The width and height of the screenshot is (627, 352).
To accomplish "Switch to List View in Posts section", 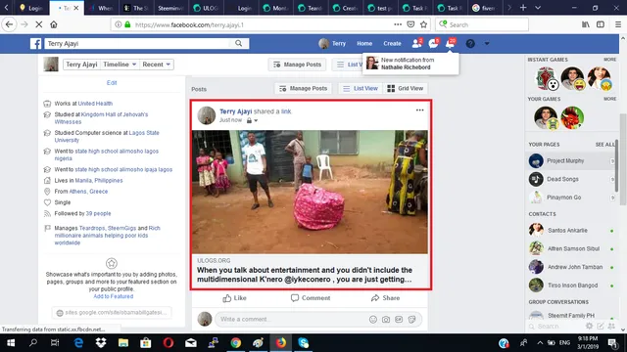I will click(x=361, y=89).
